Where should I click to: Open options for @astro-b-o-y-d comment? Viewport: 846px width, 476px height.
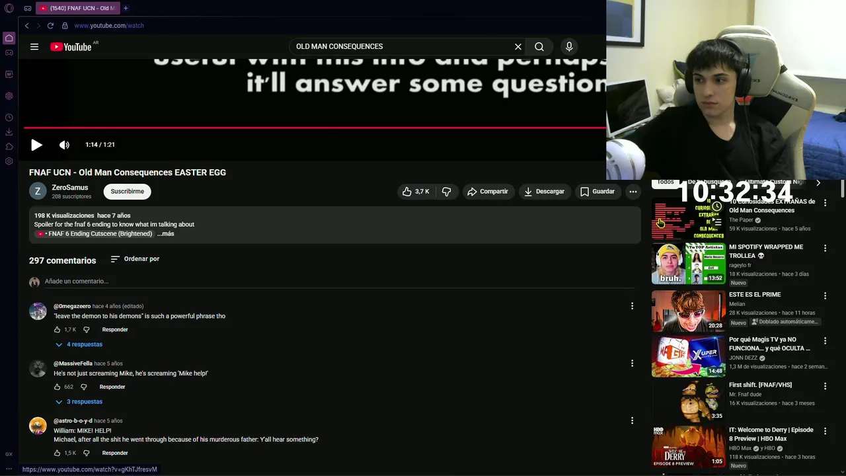(x=632, y=420)
